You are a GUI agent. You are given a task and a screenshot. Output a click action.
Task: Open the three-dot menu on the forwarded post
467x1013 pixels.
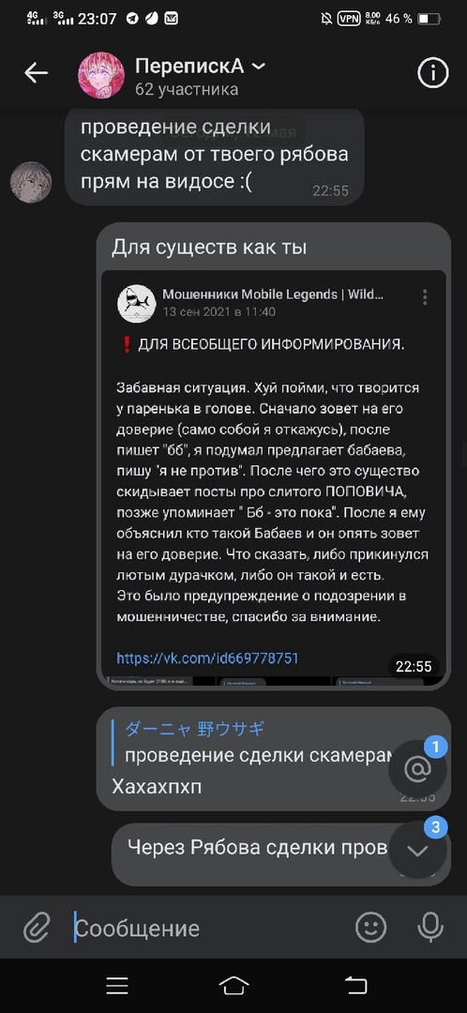click(425, 297)
